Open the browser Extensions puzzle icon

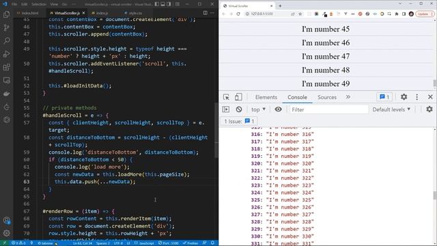pos(397,14)
